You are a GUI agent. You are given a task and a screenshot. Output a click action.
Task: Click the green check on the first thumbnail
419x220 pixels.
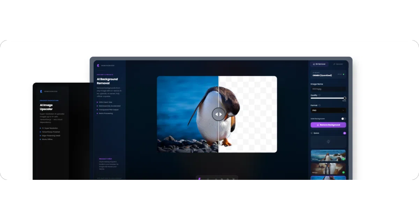click(344, 159)
